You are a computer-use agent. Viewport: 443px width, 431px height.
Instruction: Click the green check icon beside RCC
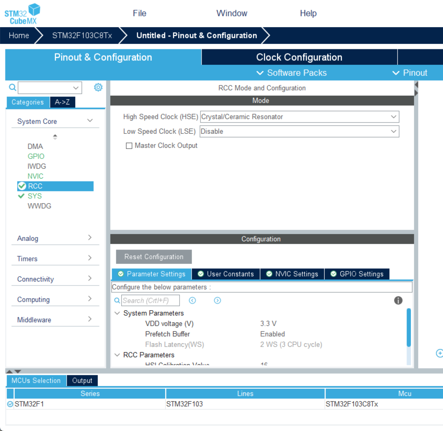[22, 186]
